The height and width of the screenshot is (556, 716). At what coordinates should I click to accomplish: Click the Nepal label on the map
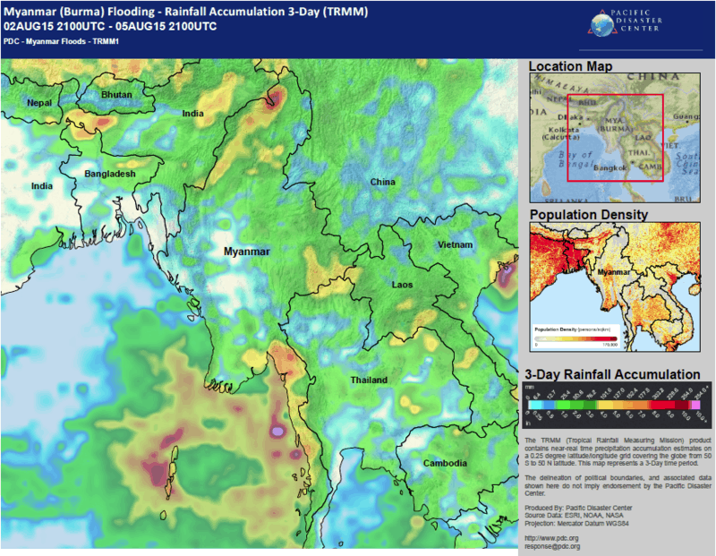tap(38, 103)
